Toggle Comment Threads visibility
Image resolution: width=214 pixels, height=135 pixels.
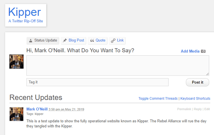pos(158,98)
